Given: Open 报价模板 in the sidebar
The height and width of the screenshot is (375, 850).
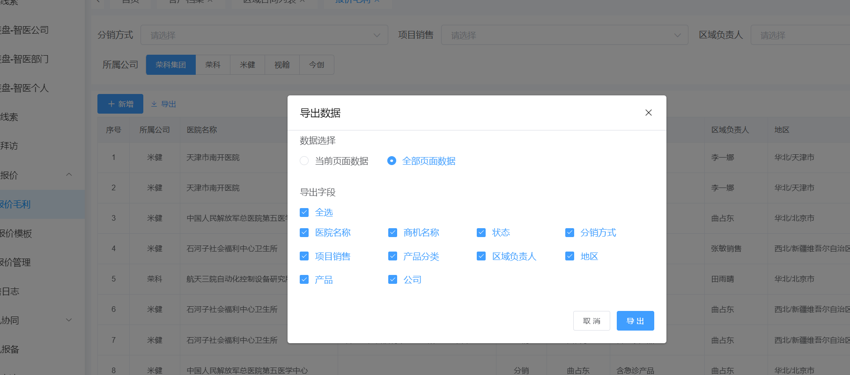Looking at the screenshot, I should point(16,233).
